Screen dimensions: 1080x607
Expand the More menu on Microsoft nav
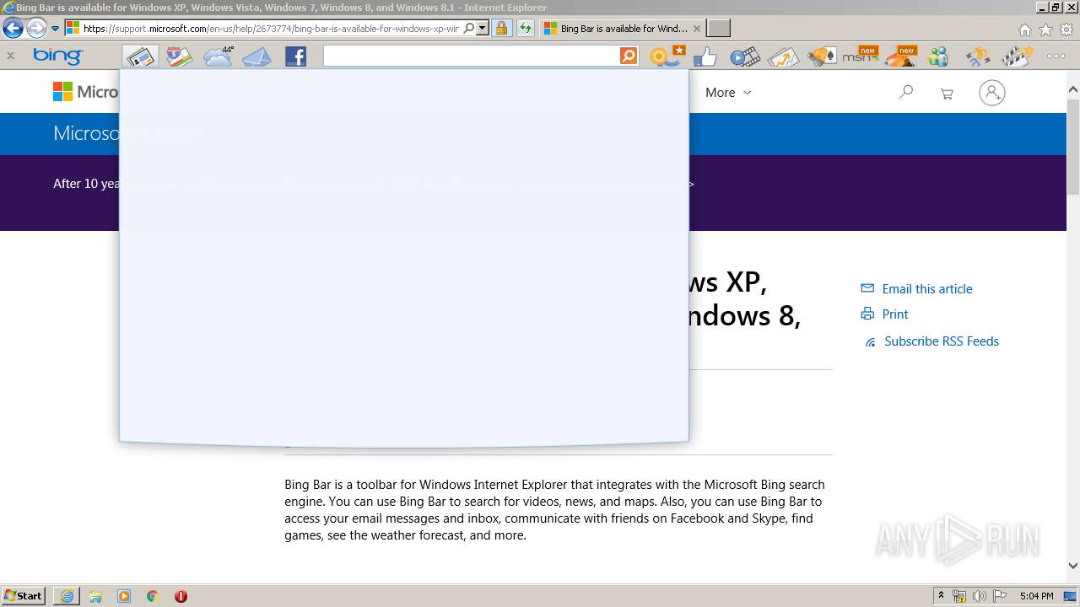click(x=728, y=93)
